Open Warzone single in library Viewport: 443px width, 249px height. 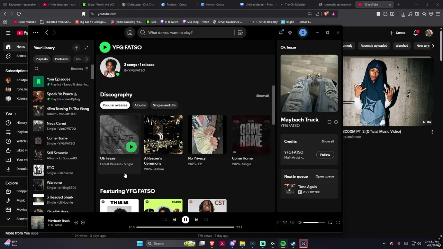pos(61,185)
